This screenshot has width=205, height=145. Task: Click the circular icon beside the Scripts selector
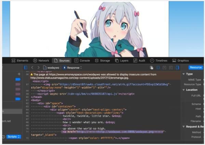click(x=3, y=137)
